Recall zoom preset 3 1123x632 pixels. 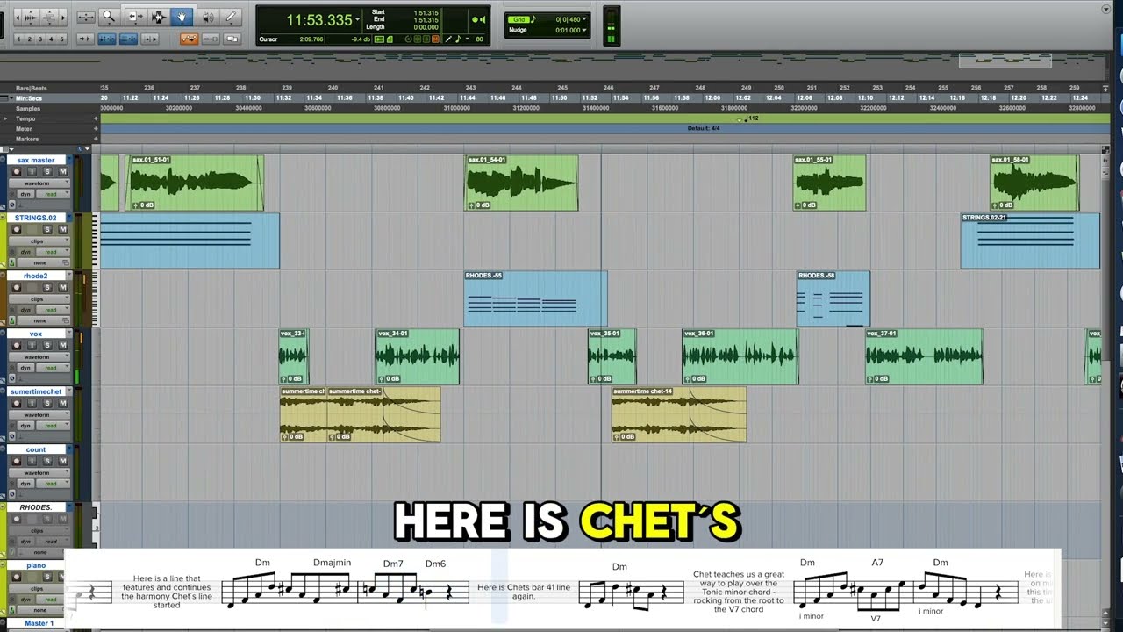(x=40, y=39)
